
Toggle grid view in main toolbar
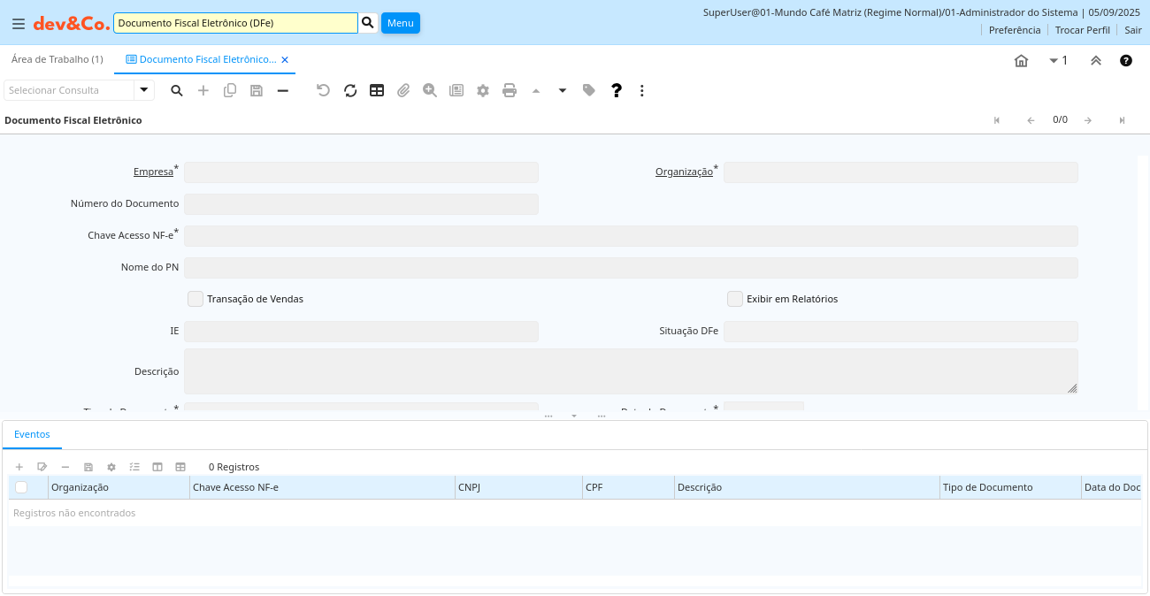377,90
